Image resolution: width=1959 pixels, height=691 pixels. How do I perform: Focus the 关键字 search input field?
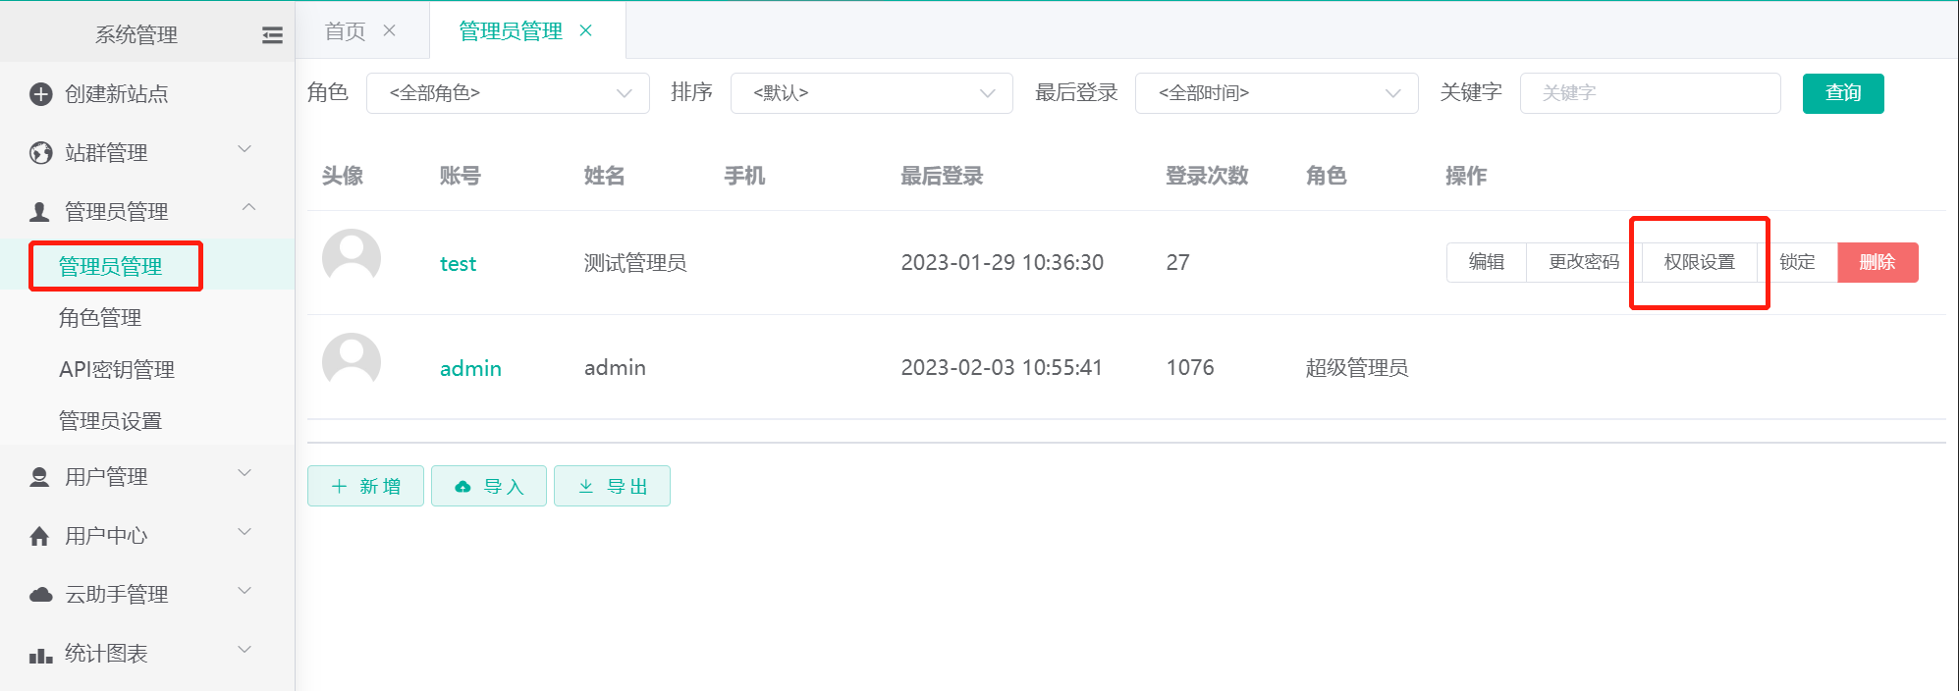pyautogui.click(x=1650, y=93)
